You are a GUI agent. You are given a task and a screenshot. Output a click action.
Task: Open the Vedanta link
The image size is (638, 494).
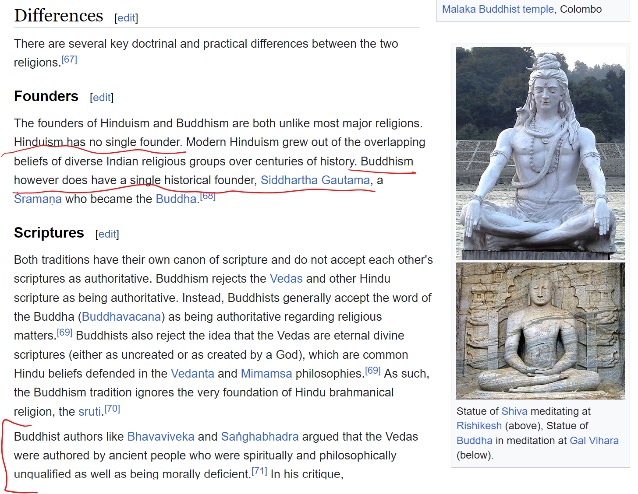coord(192,374)
